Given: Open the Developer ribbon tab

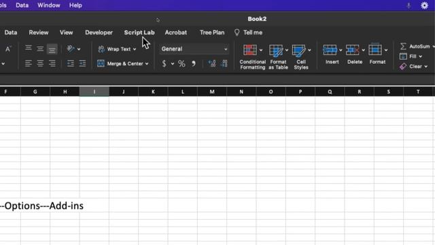Looking at the screenshot, I should tap(99, 33).
